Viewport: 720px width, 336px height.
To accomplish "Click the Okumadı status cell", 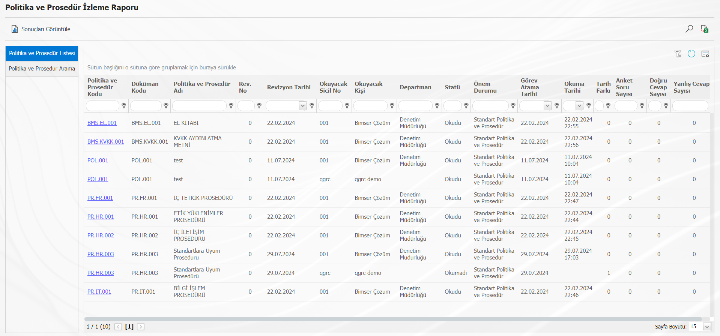I will click(x=456, y=273).
